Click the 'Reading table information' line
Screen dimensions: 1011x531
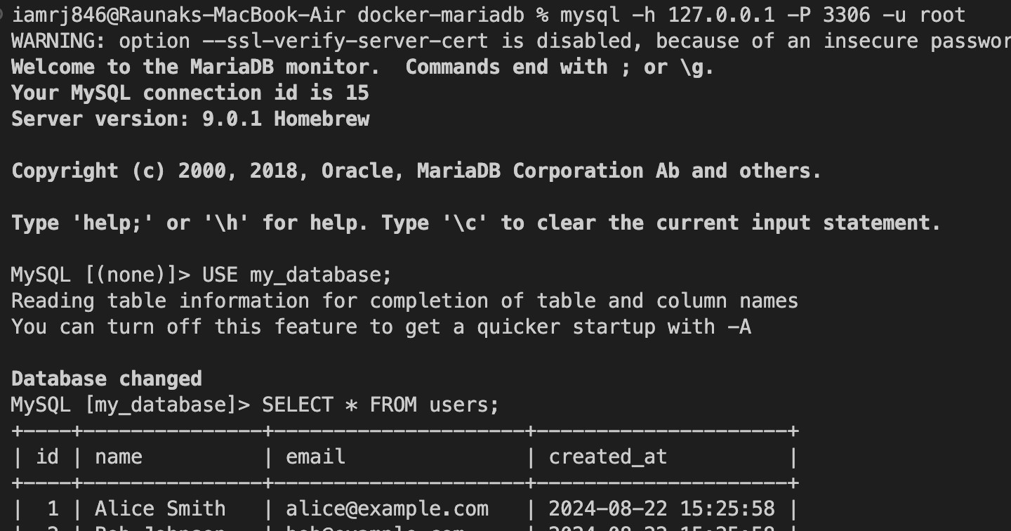404,301
